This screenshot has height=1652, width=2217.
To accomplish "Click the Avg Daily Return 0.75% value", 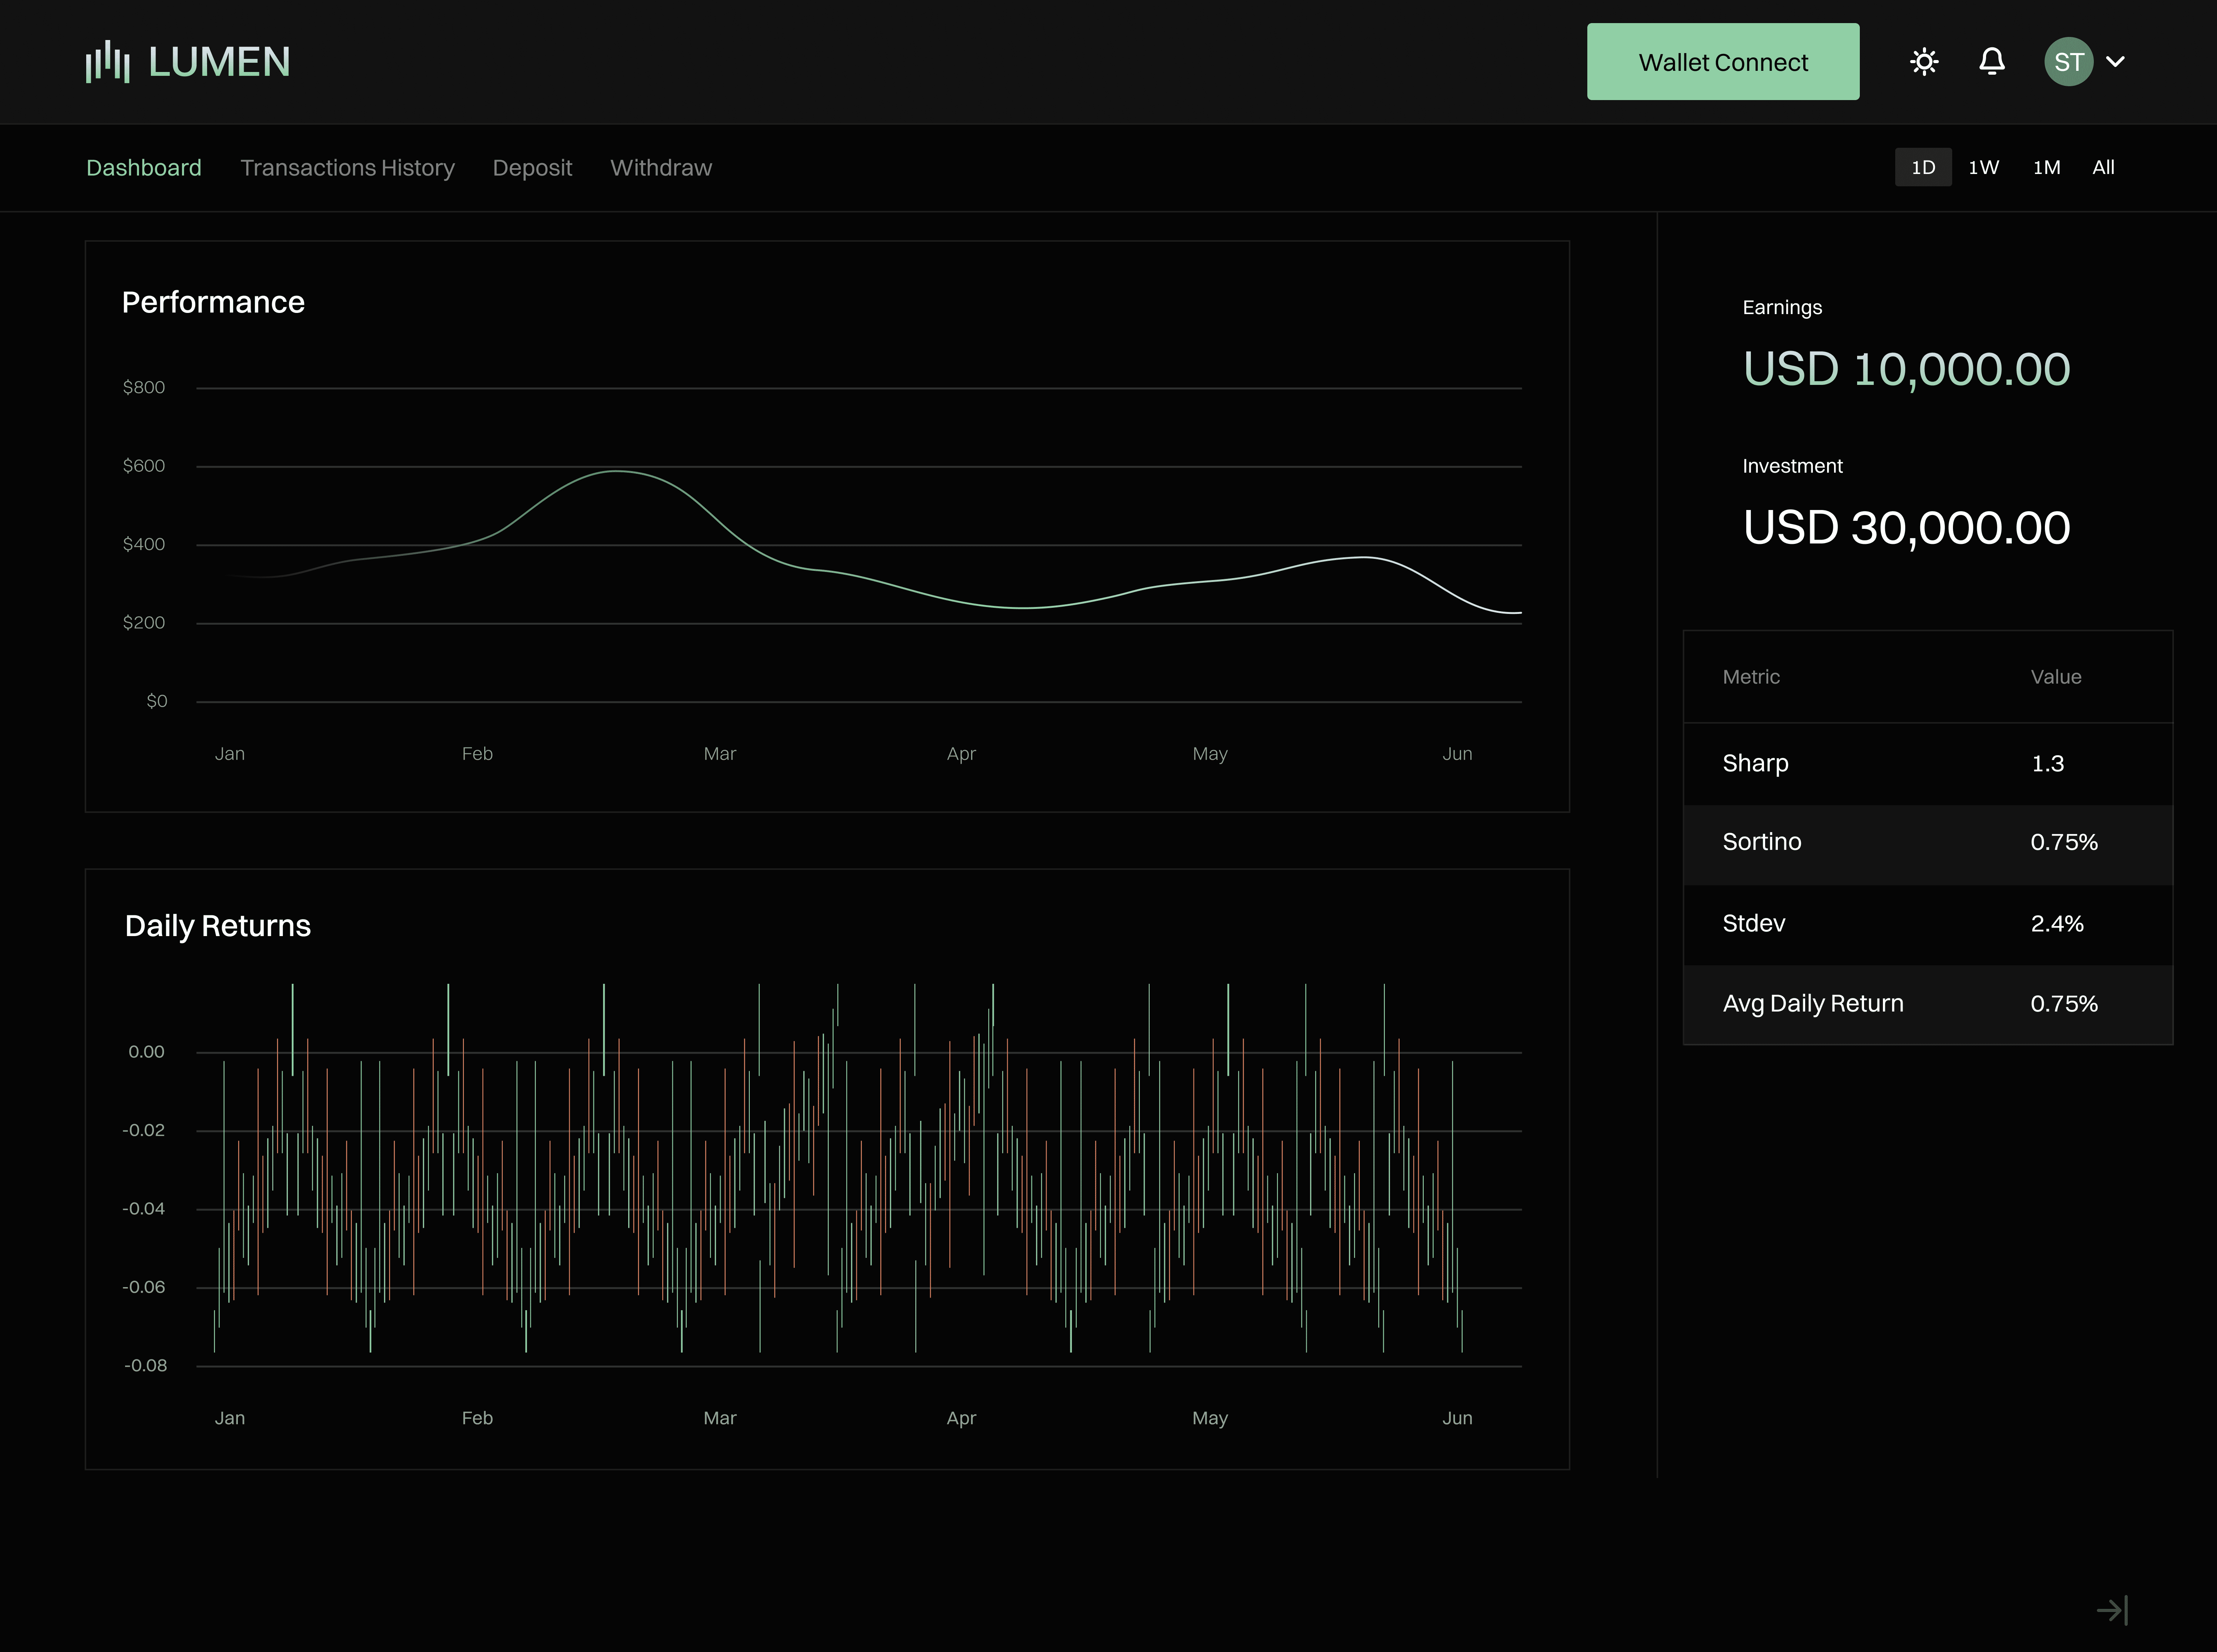I will 2064,1004.
